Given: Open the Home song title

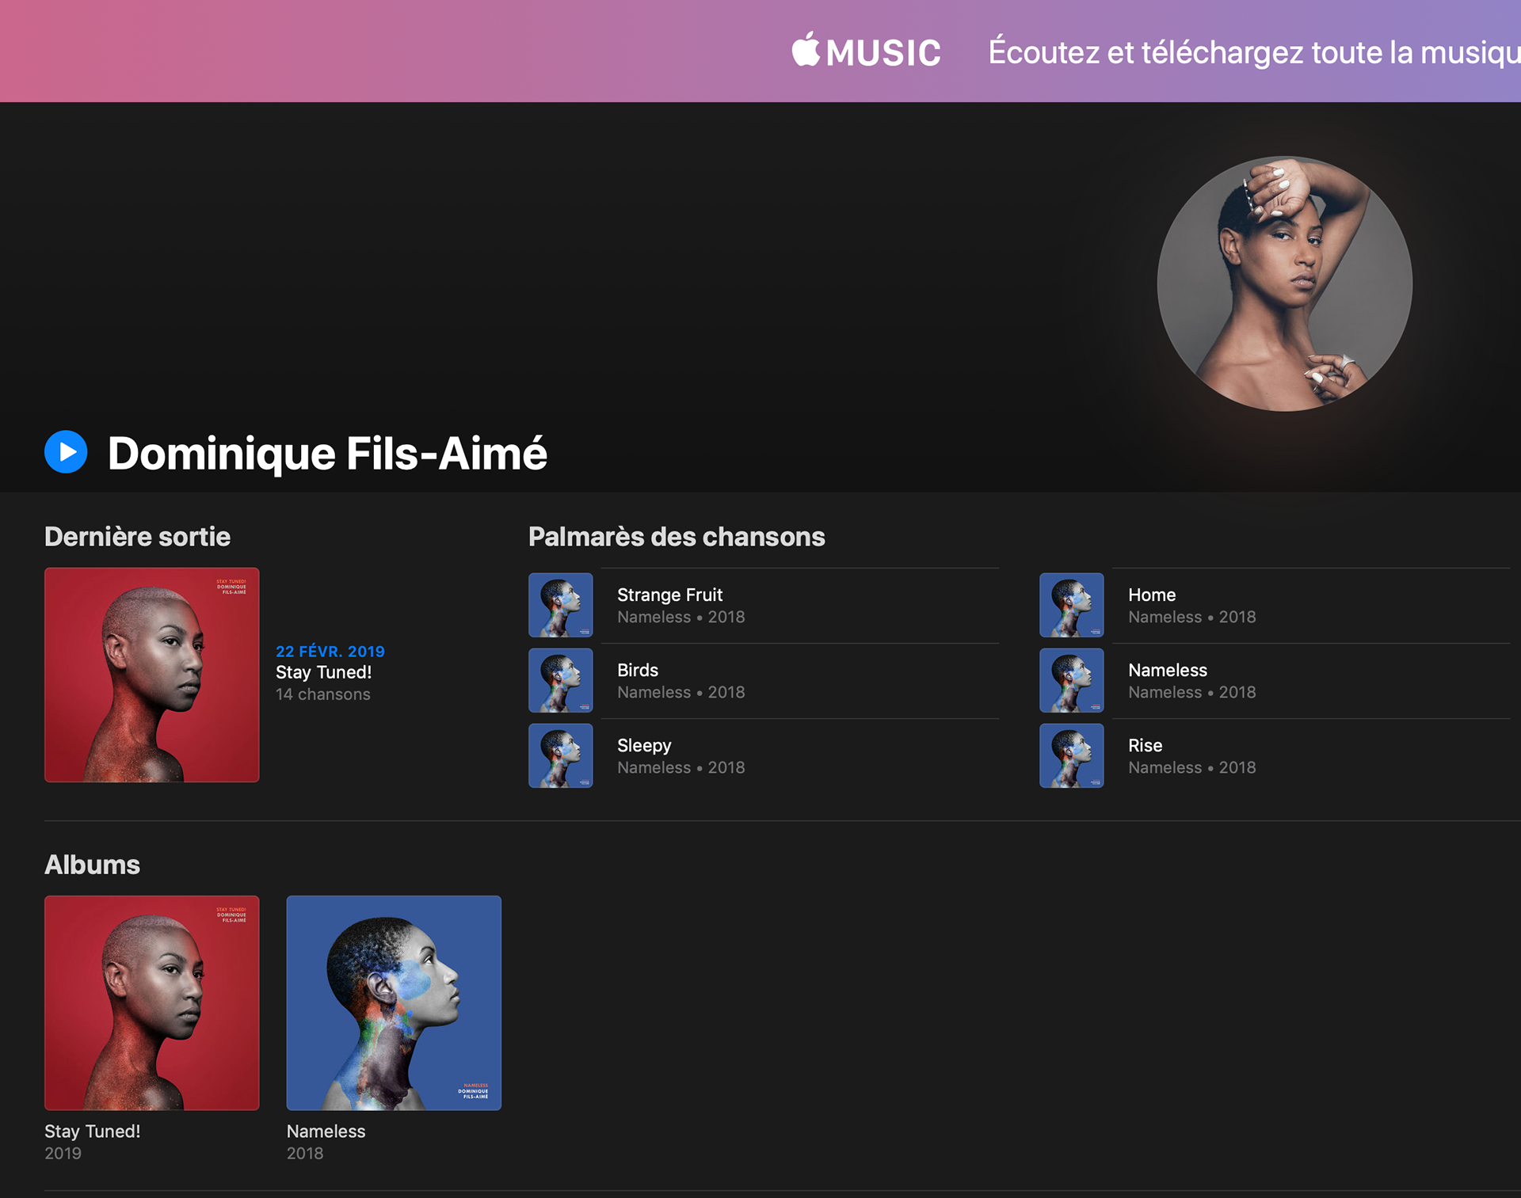Looking at the screenshot, I should (1151, 595).
